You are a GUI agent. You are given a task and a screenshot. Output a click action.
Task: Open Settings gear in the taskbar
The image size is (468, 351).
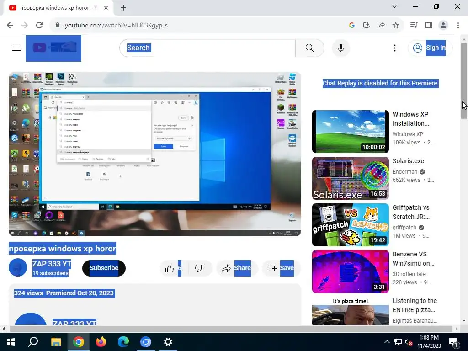pos(168,342)
